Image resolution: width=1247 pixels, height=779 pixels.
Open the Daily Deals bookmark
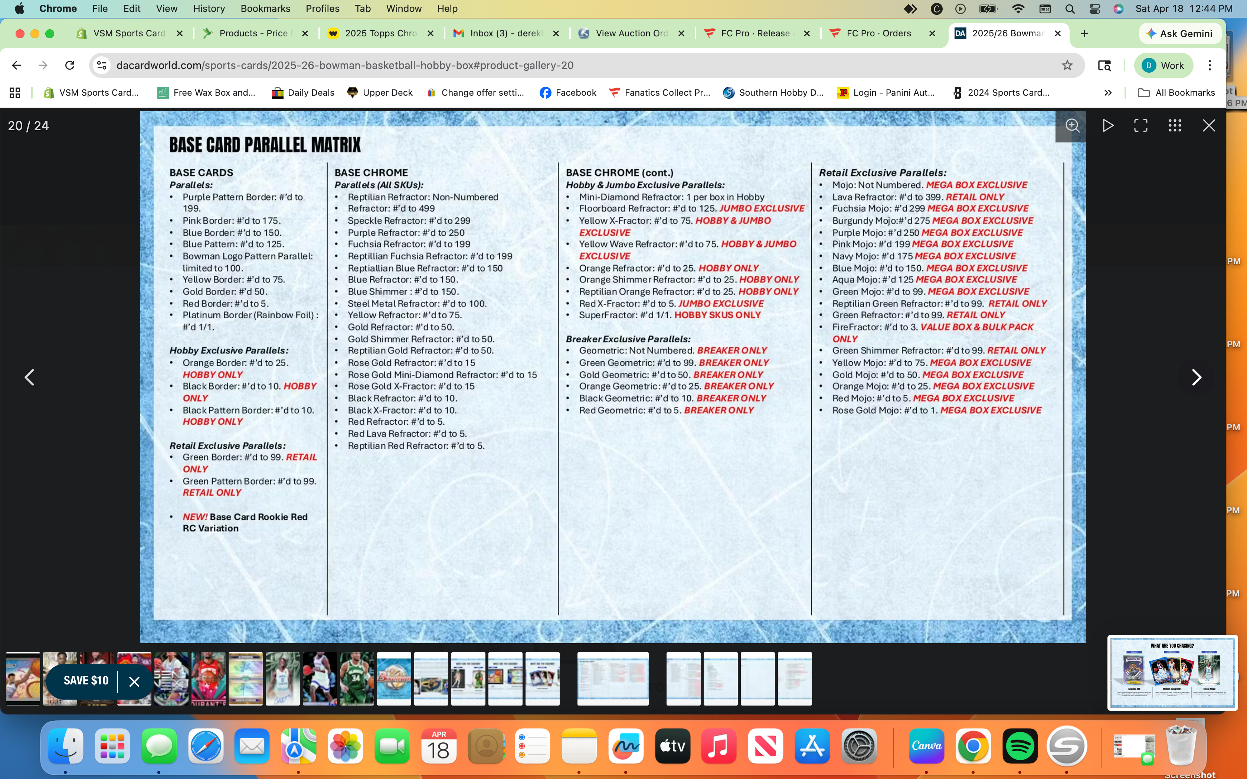point(303,93)
